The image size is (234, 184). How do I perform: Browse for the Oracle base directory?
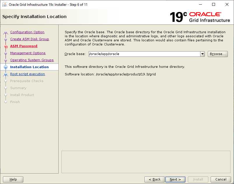[218, 54]
